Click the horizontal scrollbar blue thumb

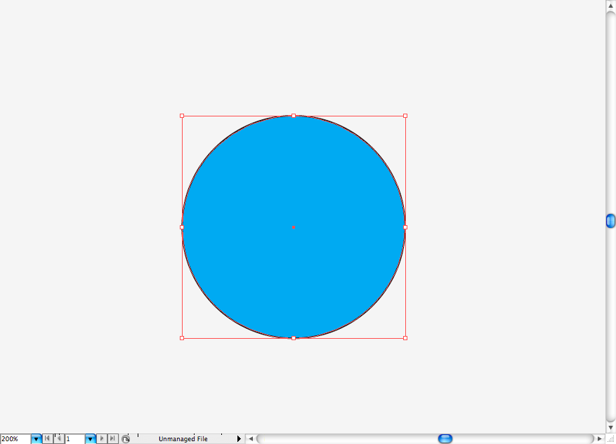[445, 438]
